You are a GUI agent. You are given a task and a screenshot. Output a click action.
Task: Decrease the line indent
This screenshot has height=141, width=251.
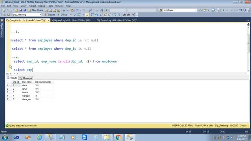[x=125, y=14]
